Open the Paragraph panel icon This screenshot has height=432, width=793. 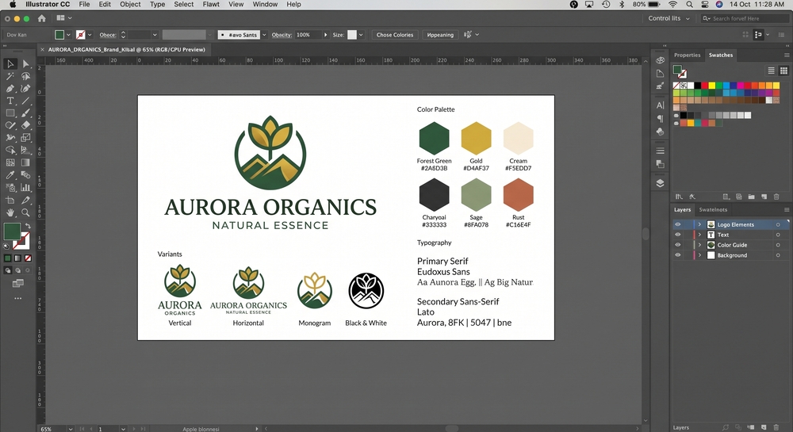tap(660, 118)
